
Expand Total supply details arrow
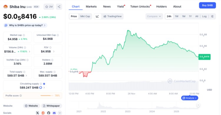click(x=26, y=76)
